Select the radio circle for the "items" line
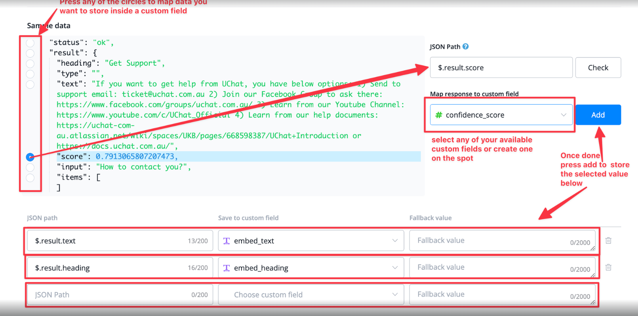Viewport: 638px width, 316px height. (30, 178)
